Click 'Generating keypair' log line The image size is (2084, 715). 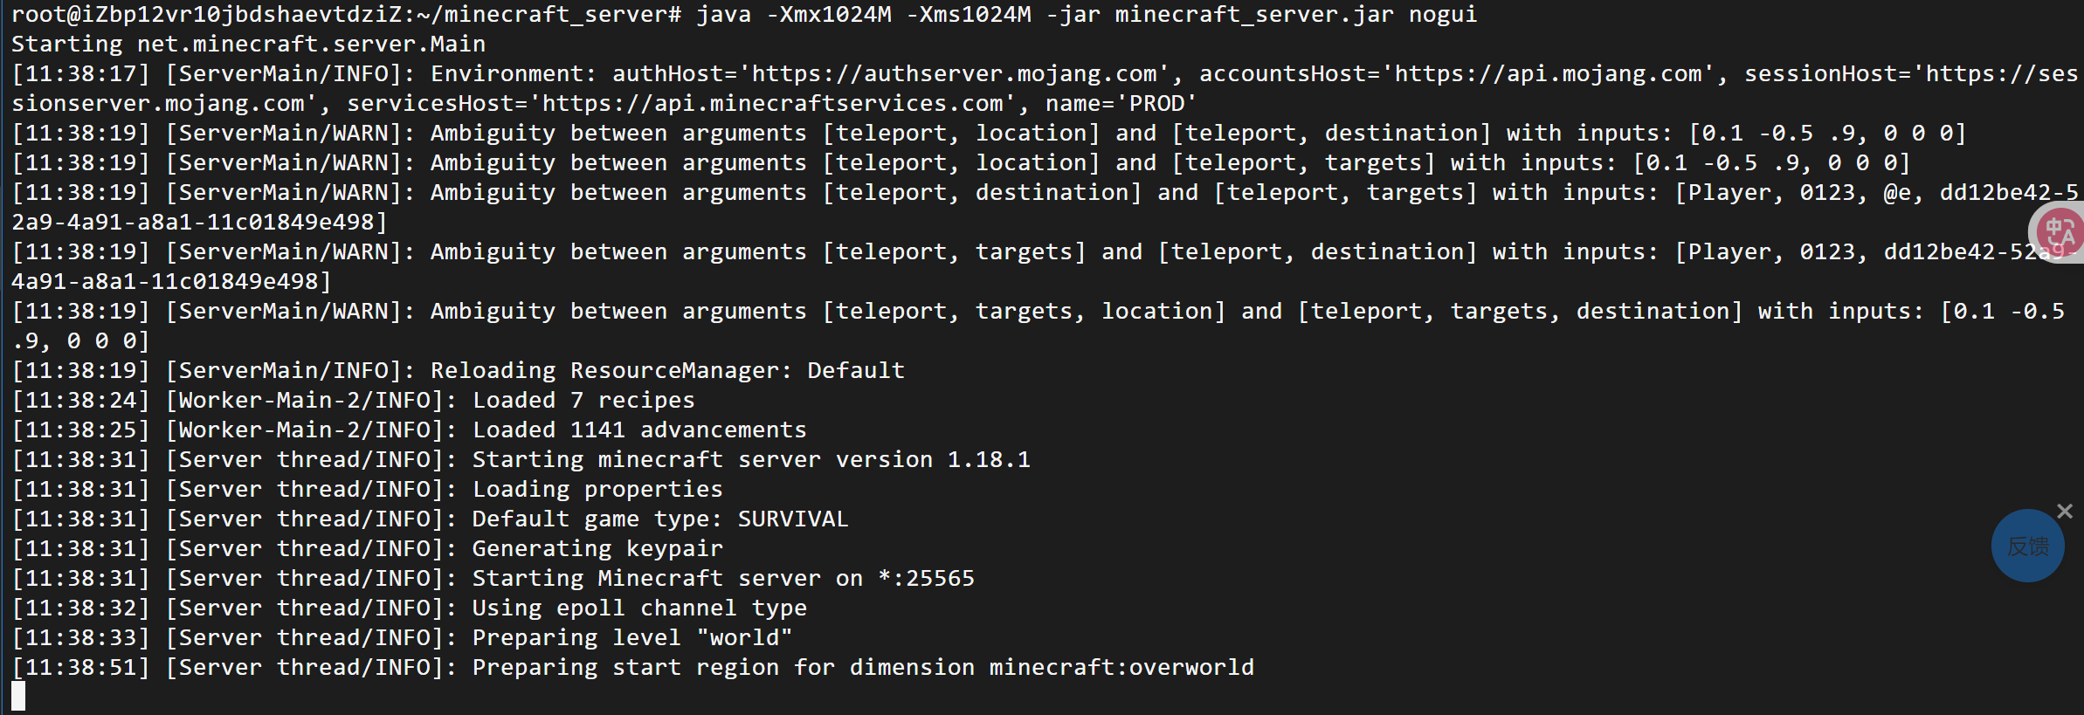[597, 549]
